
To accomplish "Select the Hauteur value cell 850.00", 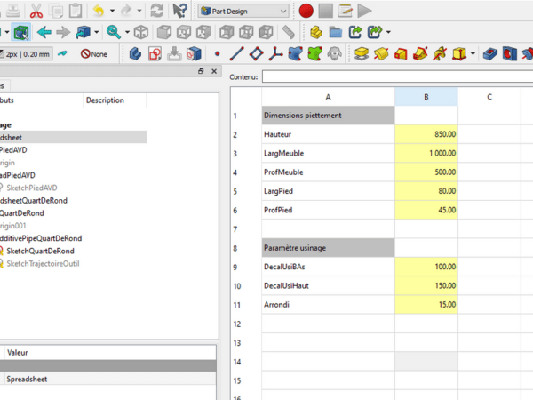I will [x=426, y=134].
